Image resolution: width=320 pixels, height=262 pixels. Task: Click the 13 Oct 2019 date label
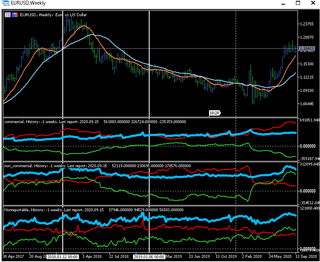pyautogui.click(x=226, y=257)
